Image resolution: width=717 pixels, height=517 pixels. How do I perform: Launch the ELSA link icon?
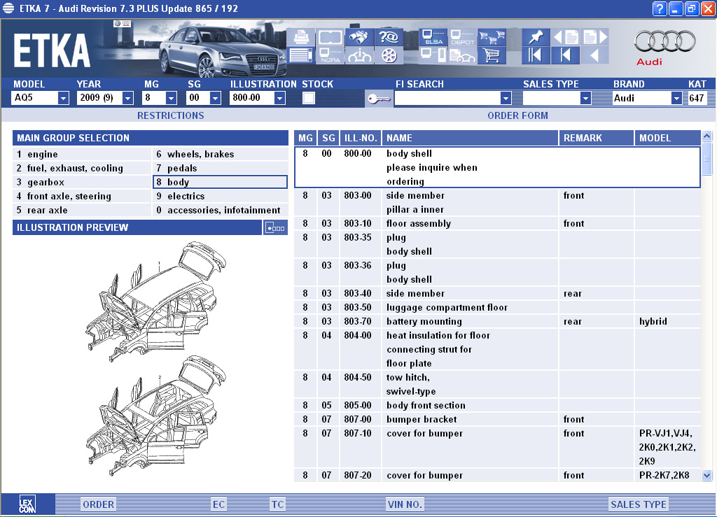tap(433, 37)
